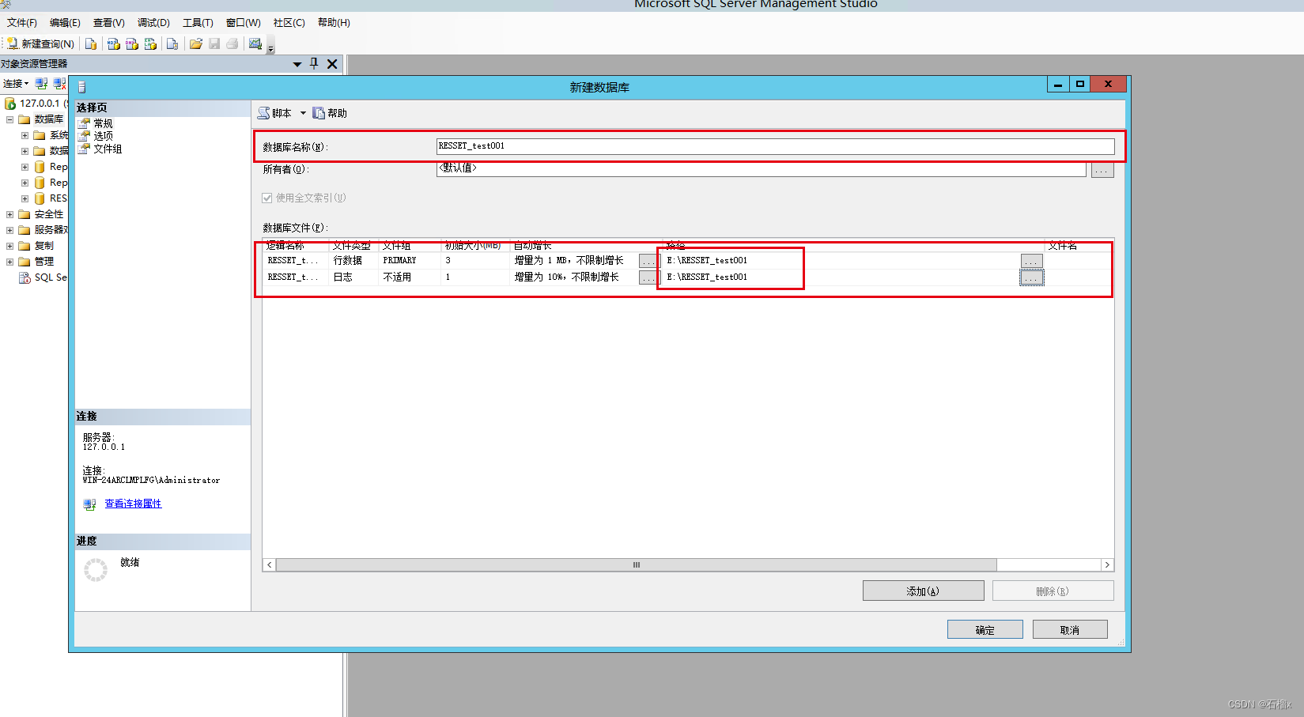
Task: Connect to a server in Object Explorer
Action: point(41,83)
